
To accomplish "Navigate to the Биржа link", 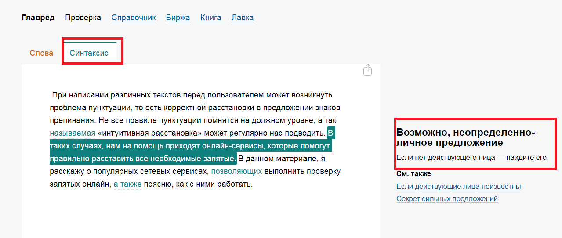I will (178, 18).
